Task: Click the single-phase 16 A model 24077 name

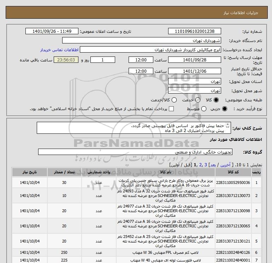Action: pos(165,226)
